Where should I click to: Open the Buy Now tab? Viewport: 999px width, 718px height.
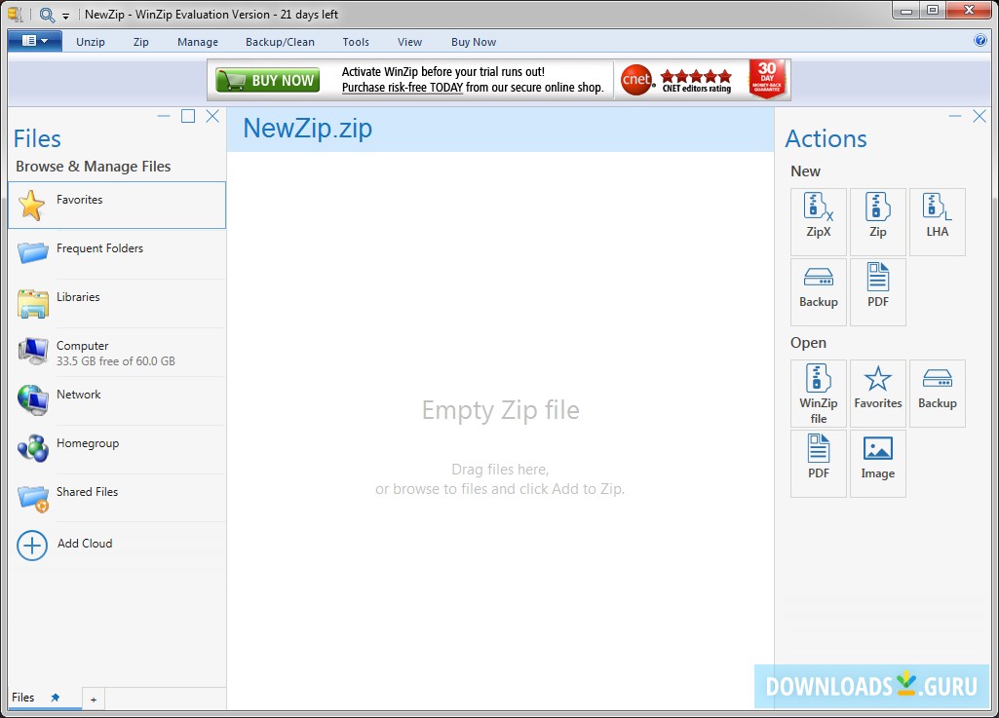(x=474, y=42)
